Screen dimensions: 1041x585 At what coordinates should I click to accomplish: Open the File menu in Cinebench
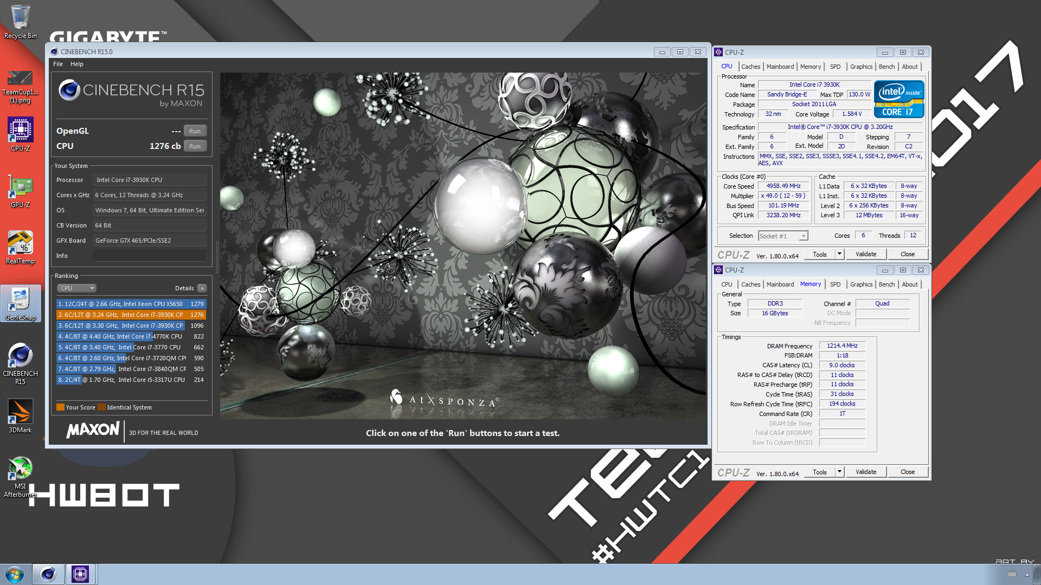(x=58, y=64)
